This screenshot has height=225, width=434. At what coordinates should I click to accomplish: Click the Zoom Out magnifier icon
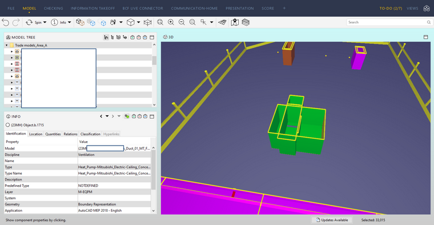(182, 22)
